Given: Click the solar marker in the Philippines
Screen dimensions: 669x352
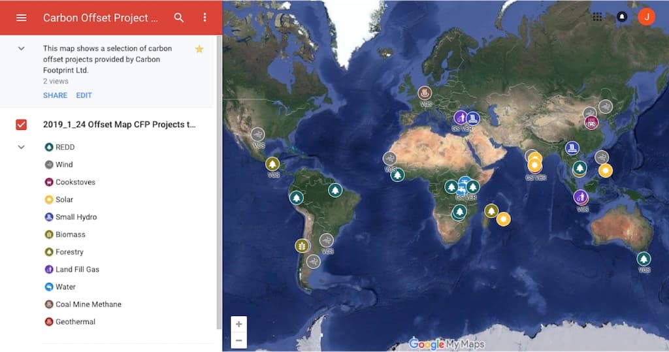Looking at the screenshot, I should [x=606, y=170].
